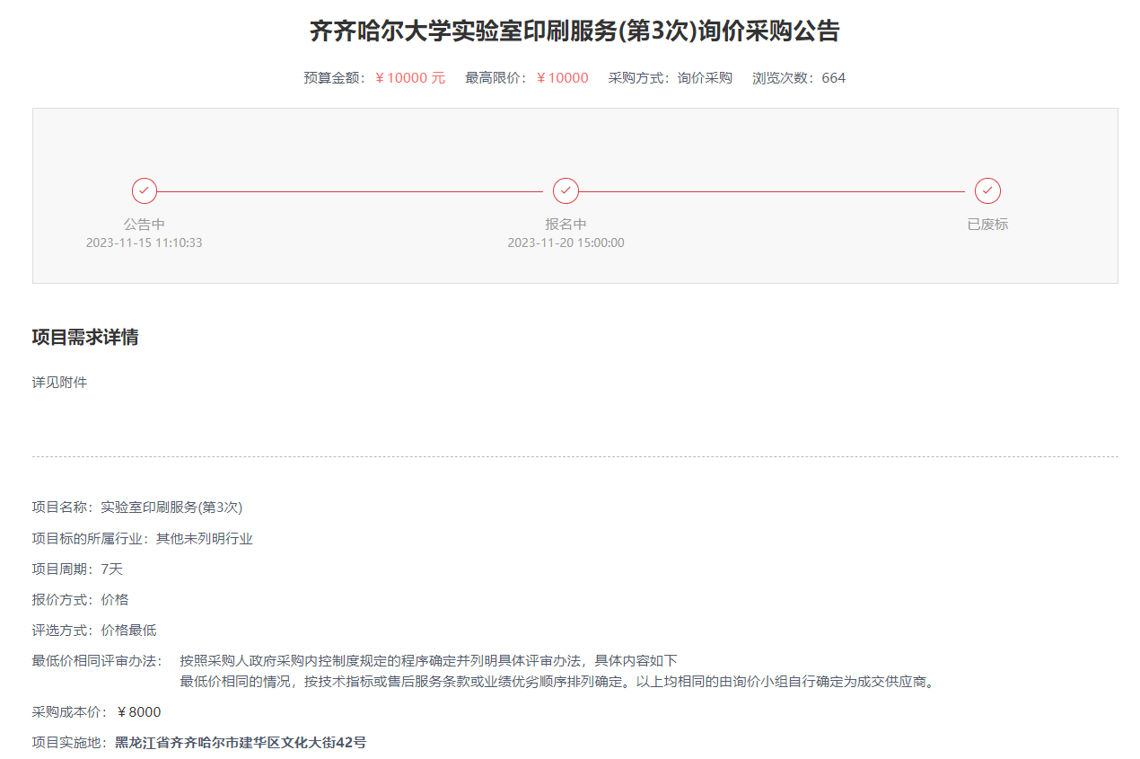Viewport: 1140px width, 759px height.
Task: Click the announcement title 齐齐哈尔大学实验室印刷服务
Action: 574,31
